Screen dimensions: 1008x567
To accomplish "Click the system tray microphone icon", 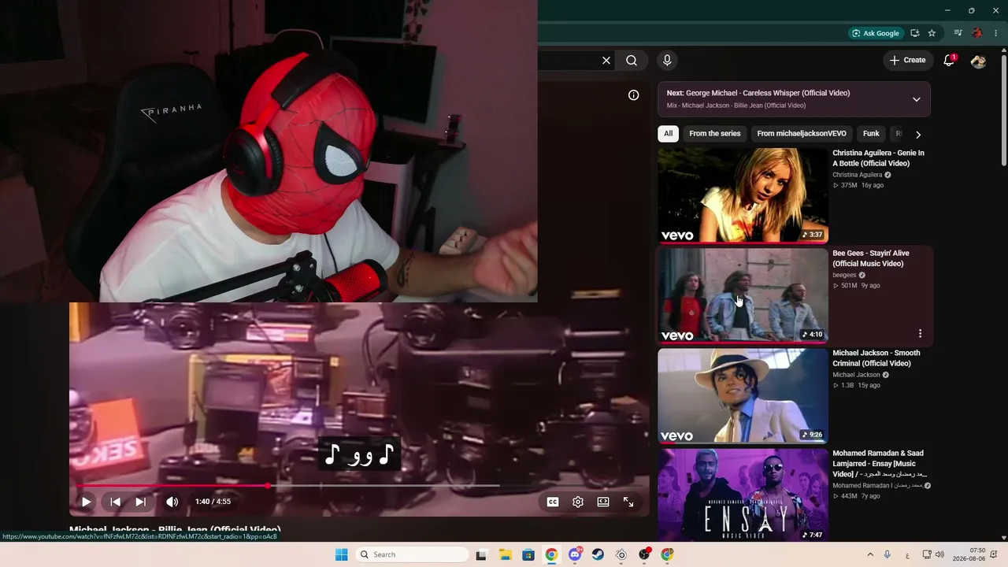I will 888,554.
